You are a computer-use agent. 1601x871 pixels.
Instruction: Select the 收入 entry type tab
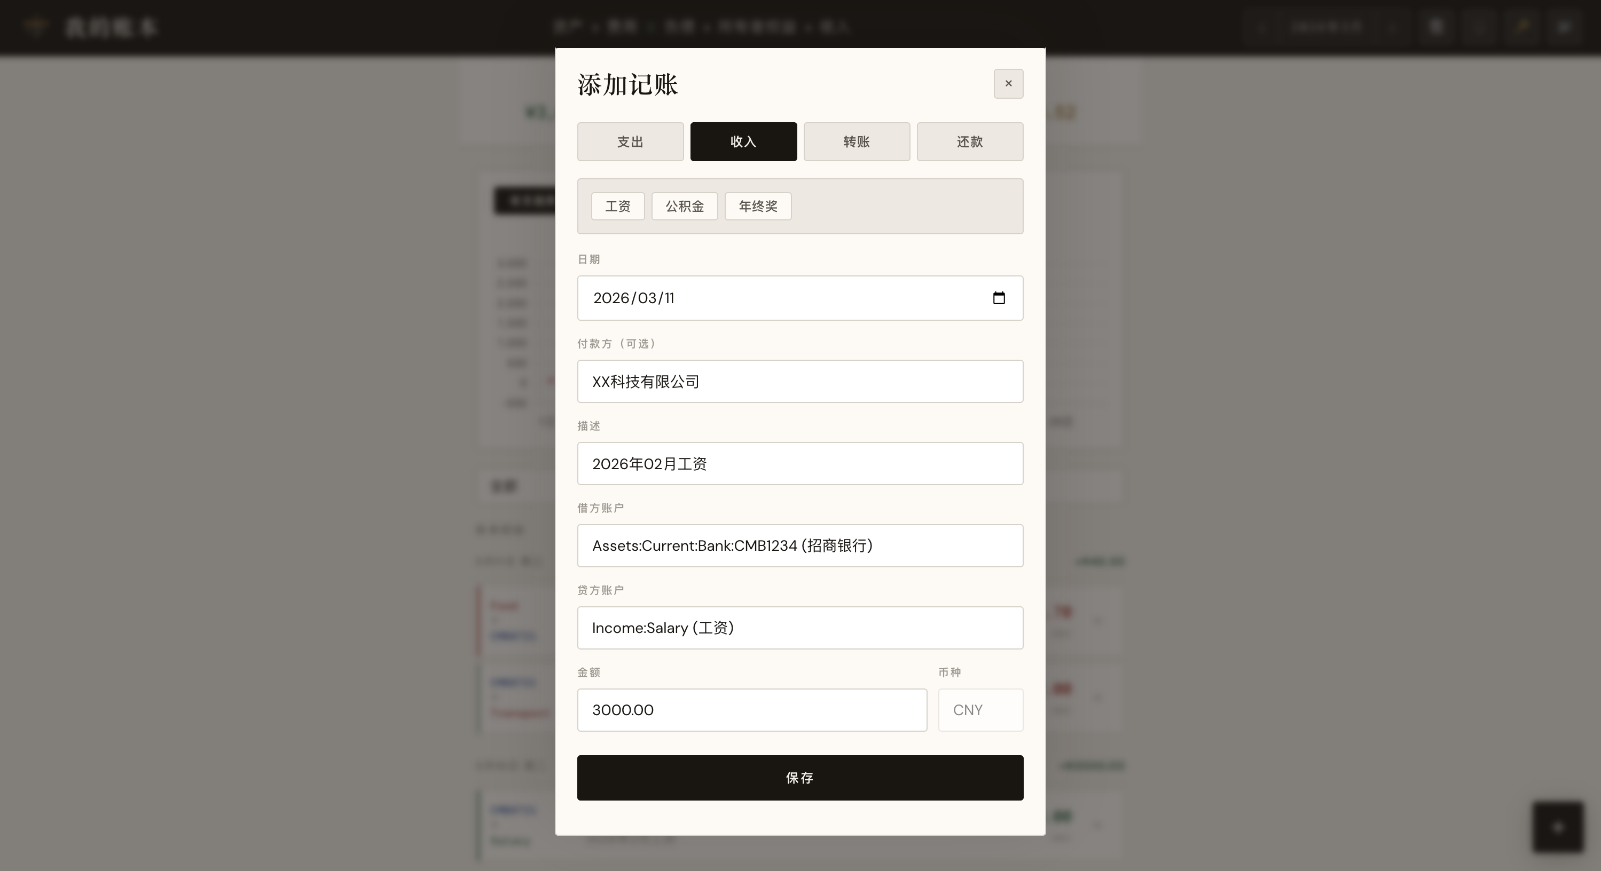tap(743, 141)
